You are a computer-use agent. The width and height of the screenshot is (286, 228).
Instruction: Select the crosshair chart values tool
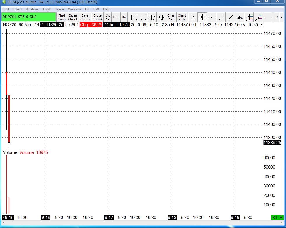coord(202,17)
